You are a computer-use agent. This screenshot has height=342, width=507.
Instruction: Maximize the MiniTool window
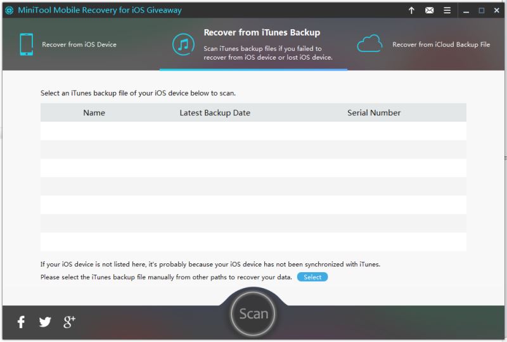pyautogui.click(x=482, y=10)
